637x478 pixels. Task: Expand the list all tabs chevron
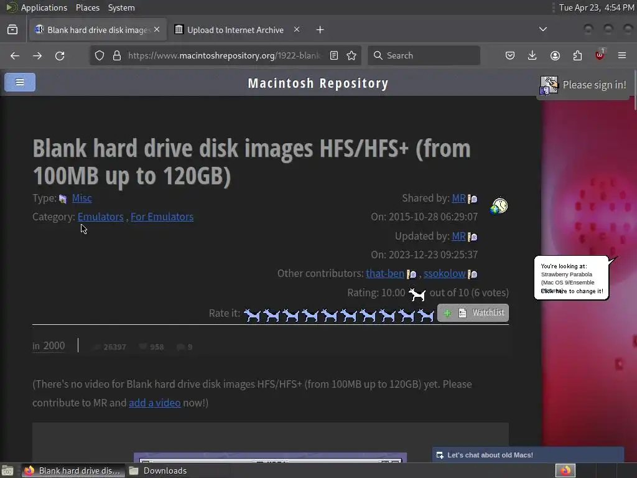pyautogui.click(x=542, y=29)
